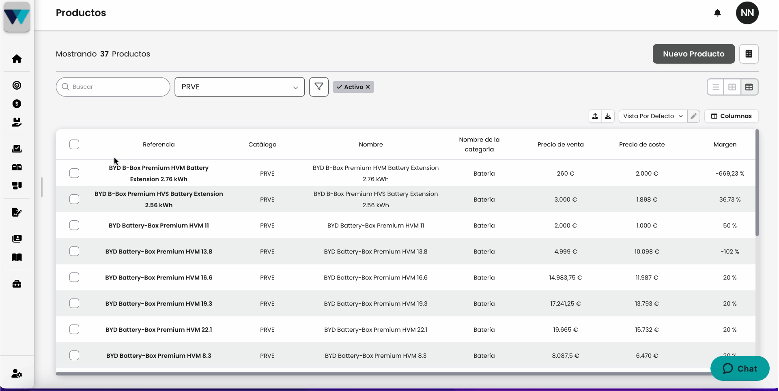Click the 36,73 % margin cell
This screenshot has height=391, width=779.
(x=730, y=200)
